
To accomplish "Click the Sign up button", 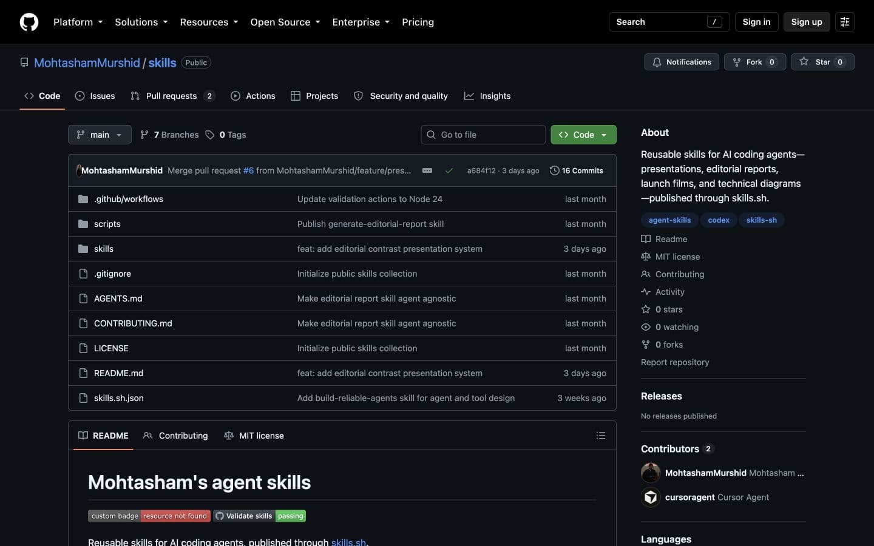I will pyautogui.click(x=807, y=22).
